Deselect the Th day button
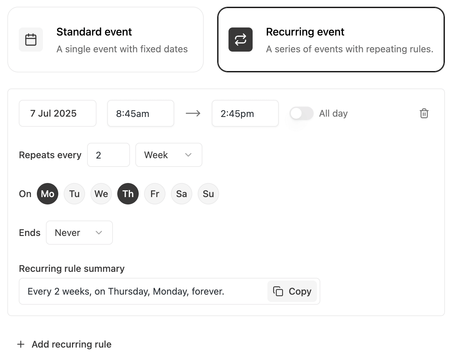457x364 pixels. [x=128, y=194]
